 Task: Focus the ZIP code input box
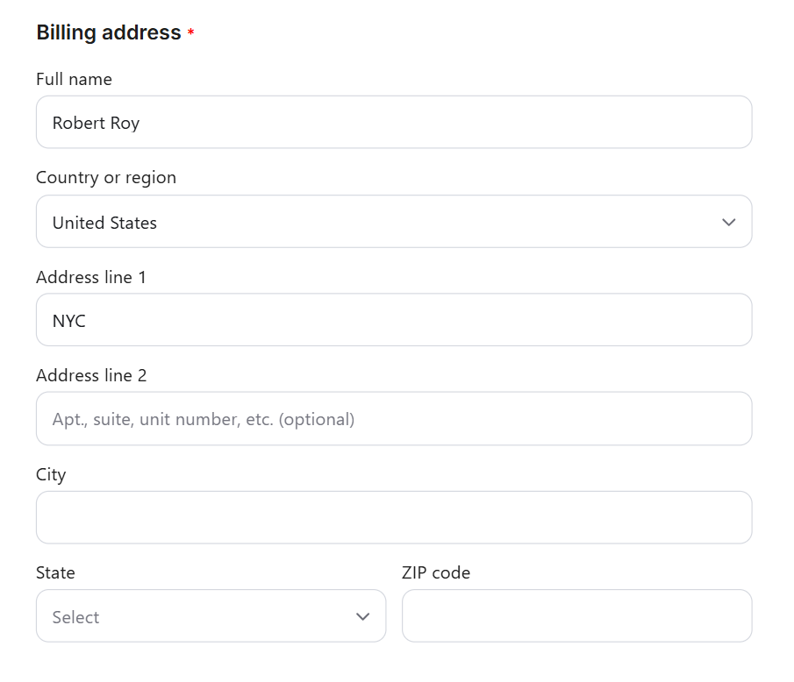point(576,616)
